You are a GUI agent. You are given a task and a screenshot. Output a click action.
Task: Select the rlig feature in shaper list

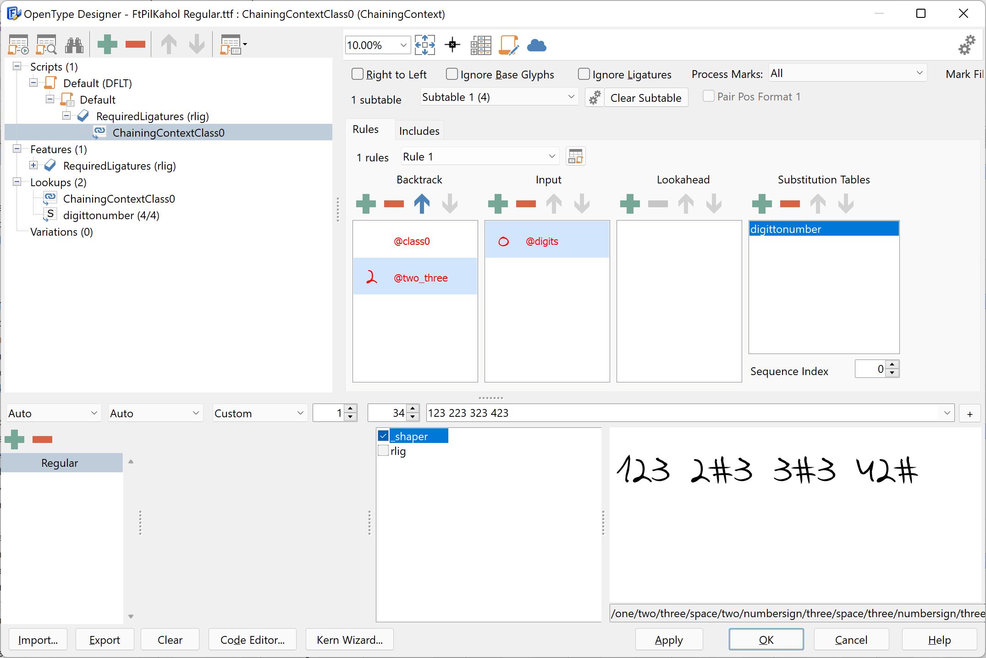pos(382,450)
